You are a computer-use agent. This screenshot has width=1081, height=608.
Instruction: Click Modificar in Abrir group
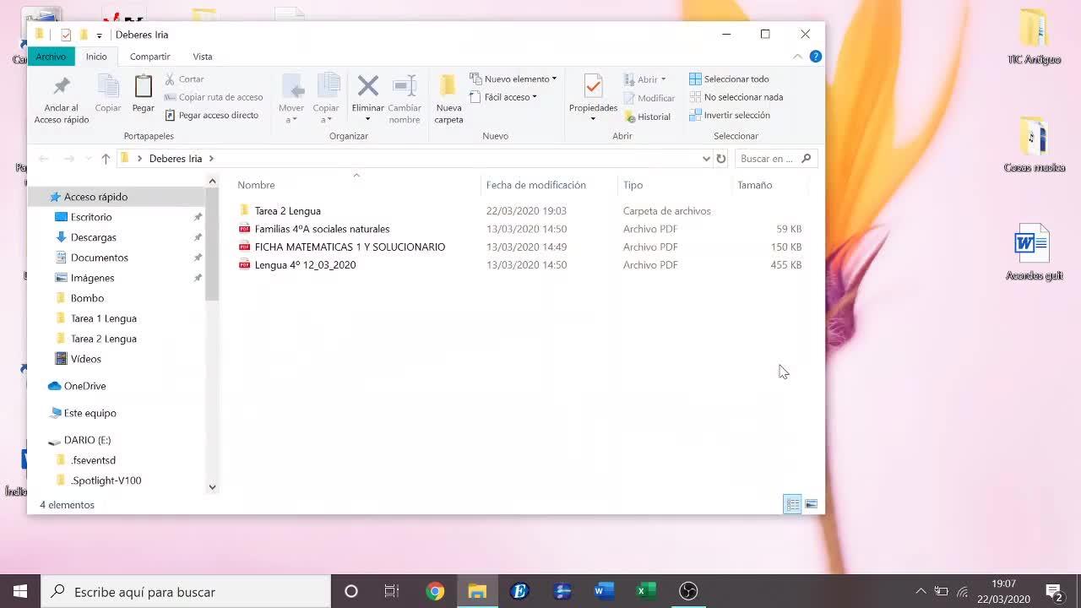(649, 98)
